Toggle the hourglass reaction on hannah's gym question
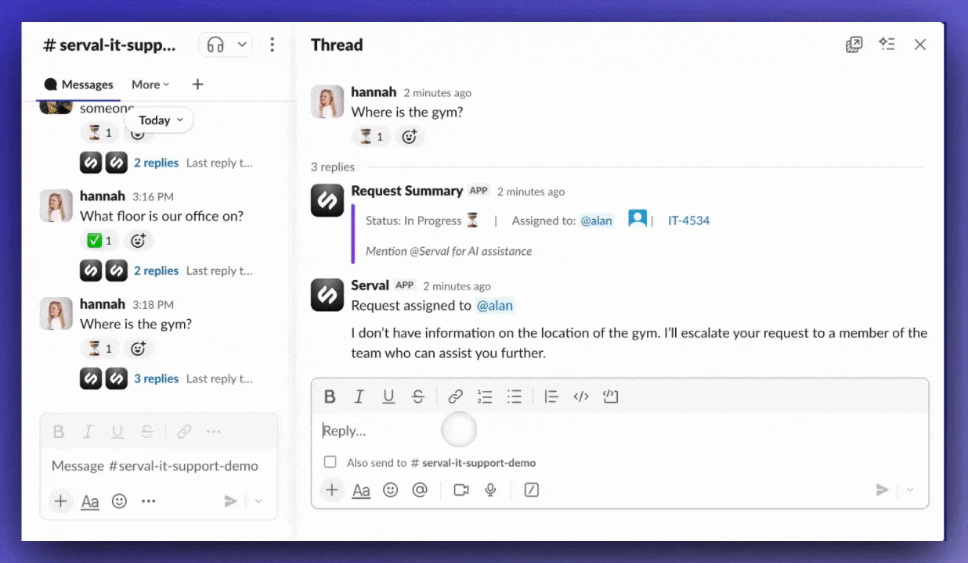Image resolution: width=968 pixels, height=563 pixels. tap(99, 348)
